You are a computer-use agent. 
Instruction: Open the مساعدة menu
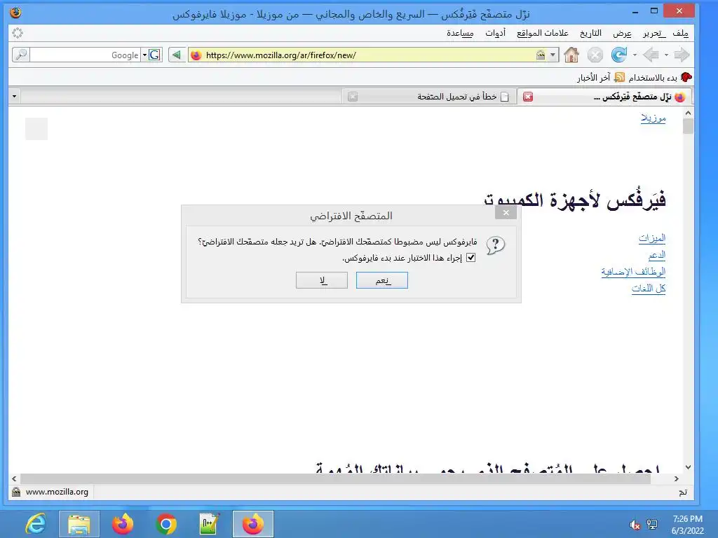460,33
